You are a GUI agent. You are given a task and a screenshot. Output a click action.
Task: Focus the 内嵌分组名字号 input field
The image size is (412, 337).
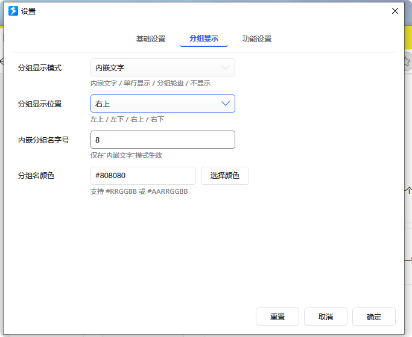pos(162,140)
